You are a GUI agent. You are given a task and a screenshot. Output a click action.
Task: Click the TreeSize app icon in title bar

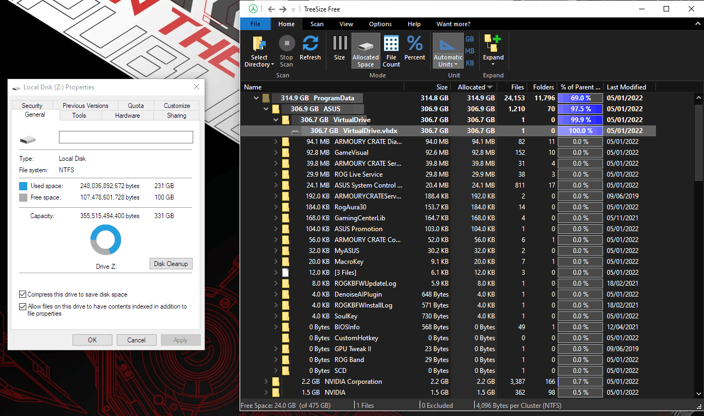tap(253, 9)
